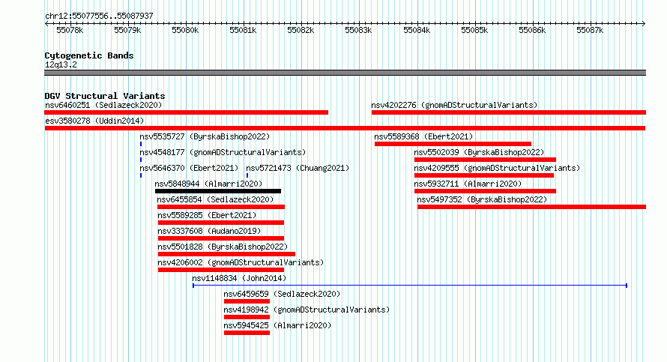The image size is (667, 362).
Task: Click the 55080k ruler tick label
Action: tap(185, 30)
